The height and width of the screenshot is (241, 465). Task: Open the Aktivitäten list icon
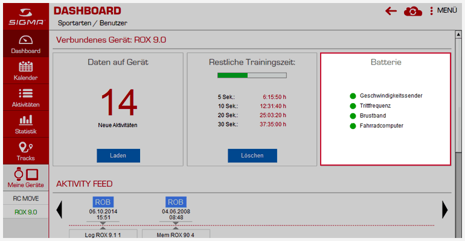[26, 93]
